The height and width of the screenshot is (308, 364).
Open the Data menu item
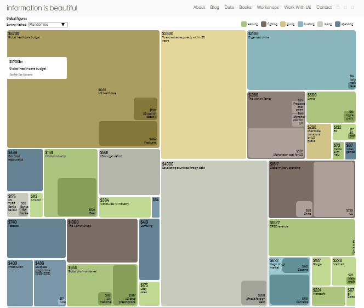(229, 8)
